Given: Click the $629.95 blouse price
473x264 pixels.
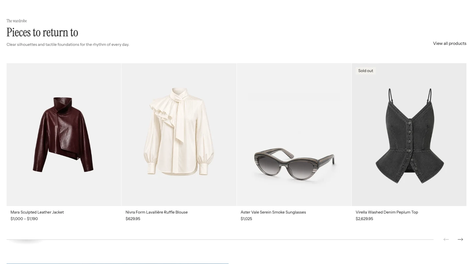Looking at the screenshot, I should click(x=133, y=219).
